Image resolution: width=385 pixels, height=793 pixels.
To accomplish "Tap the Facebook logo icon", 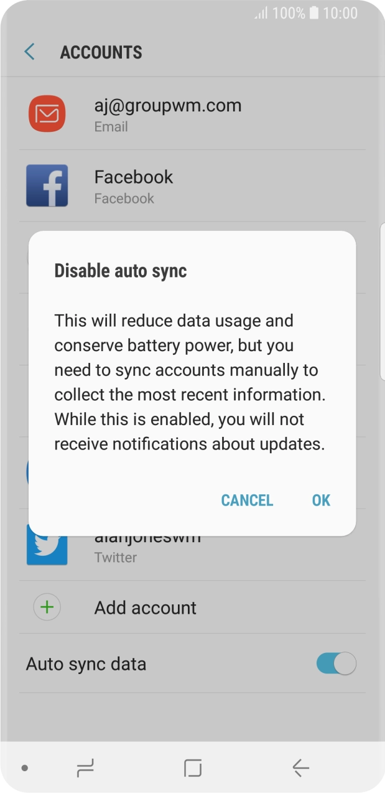I will coord(47,185).
